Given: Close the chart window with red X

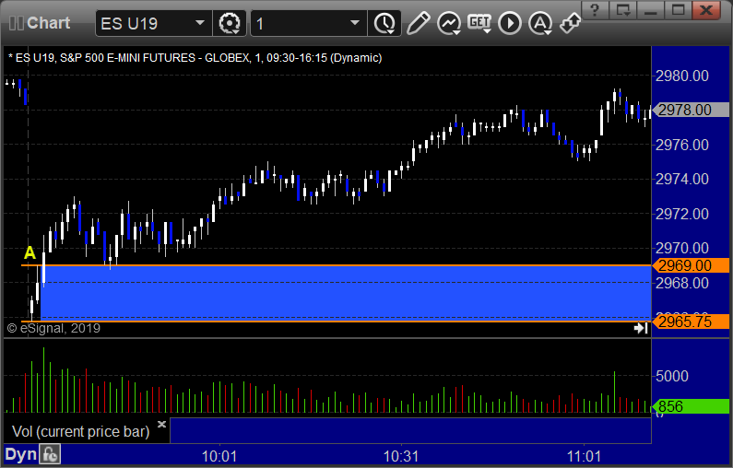Looking at the screenshot, I should coord(707,10).
